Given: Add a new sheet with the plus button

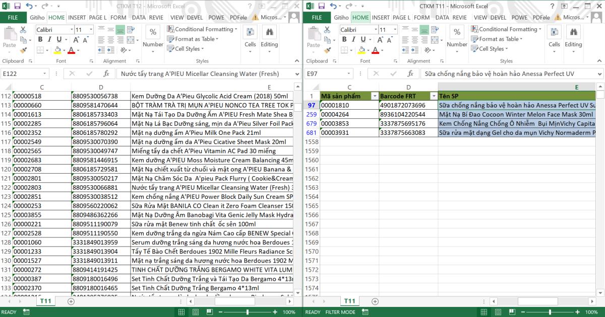Looking at the screenshot, I should pyautogui.click(x=374, y=300).
